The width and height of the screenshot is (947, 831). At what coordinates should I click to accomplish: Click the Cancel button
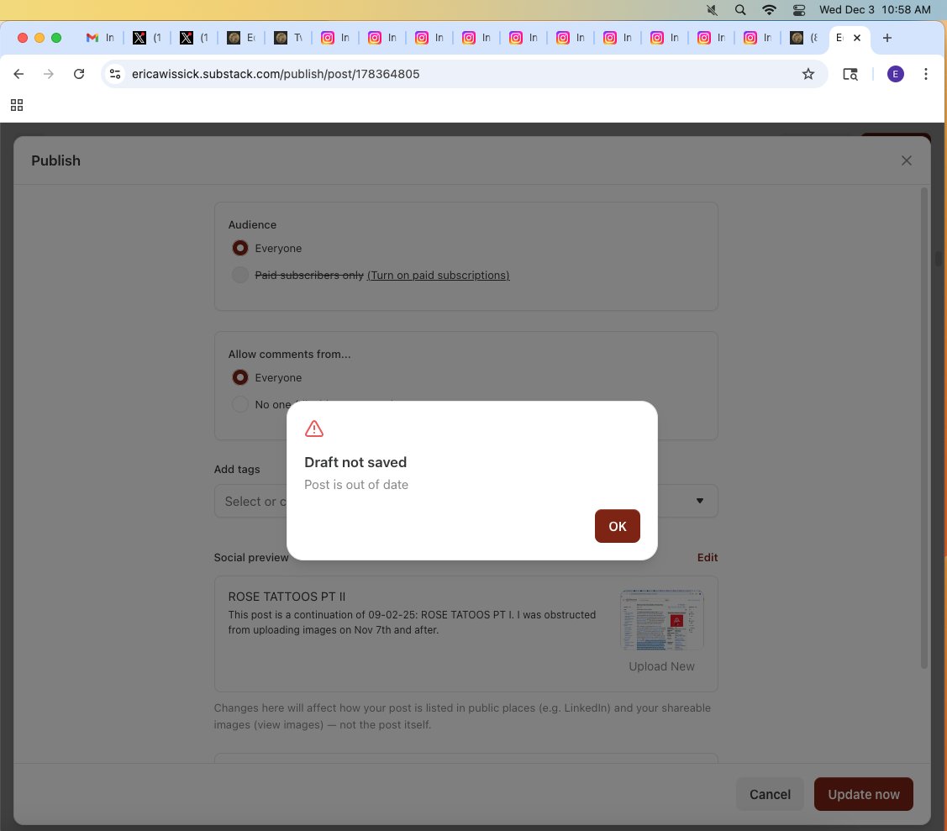[x=770, y=794]
